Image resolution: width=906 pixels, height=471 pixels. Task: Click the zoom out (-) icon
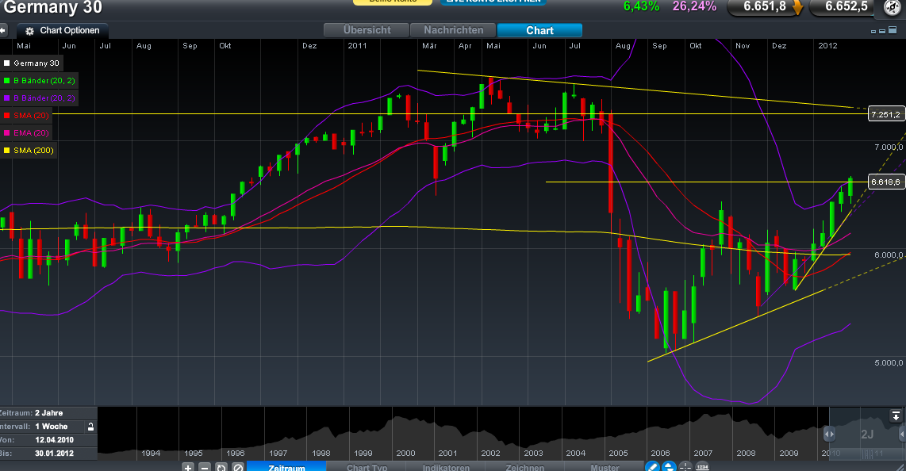click(x=205, y=467)
